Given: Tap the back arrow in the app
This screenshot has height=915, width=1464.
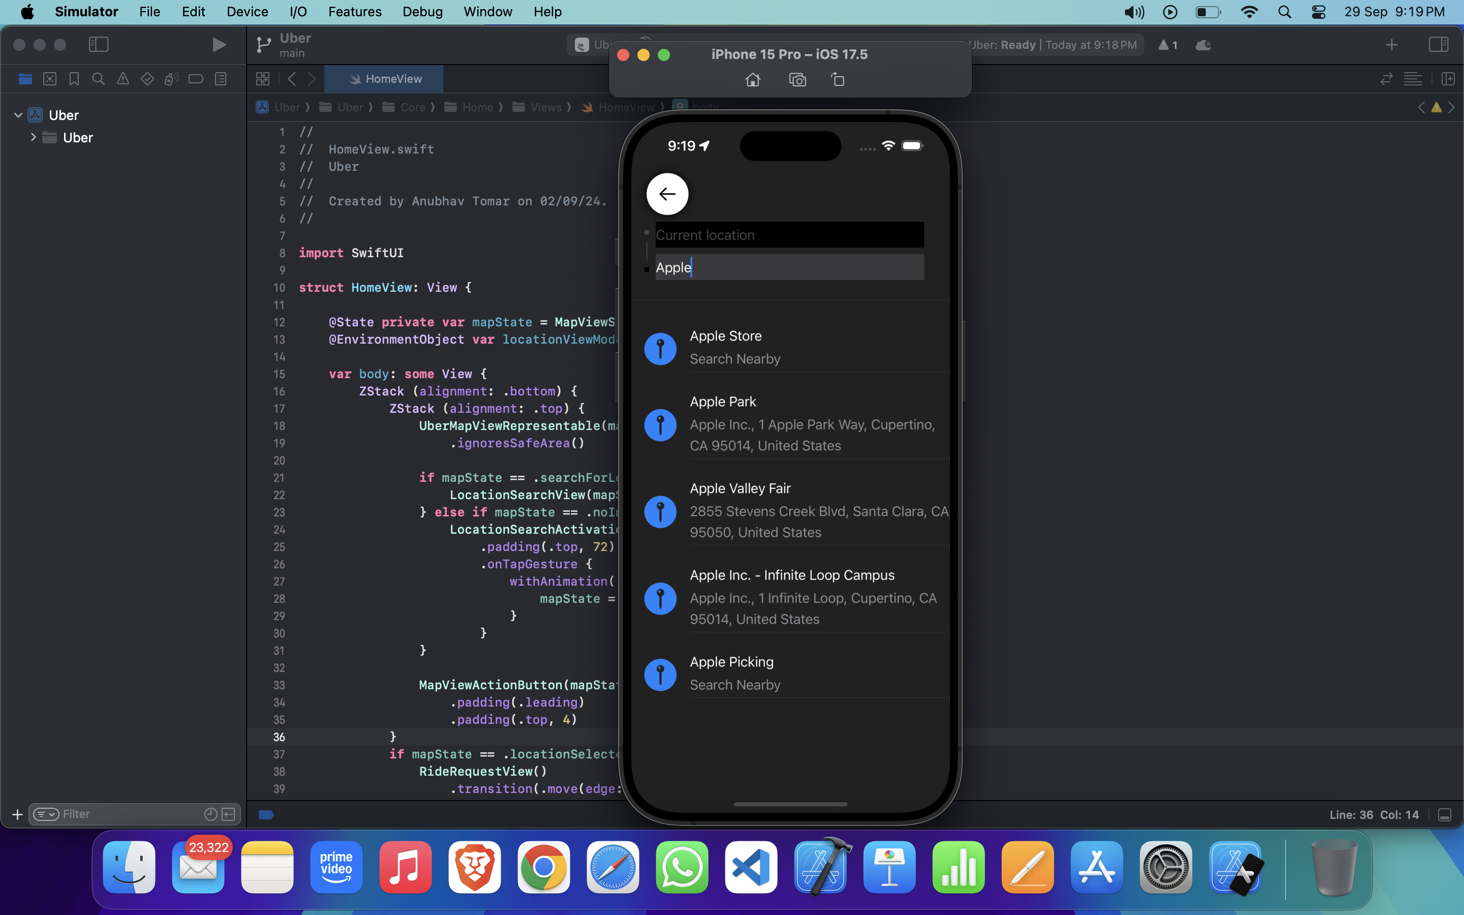Looking at the screenshot, I should [667, 194].
